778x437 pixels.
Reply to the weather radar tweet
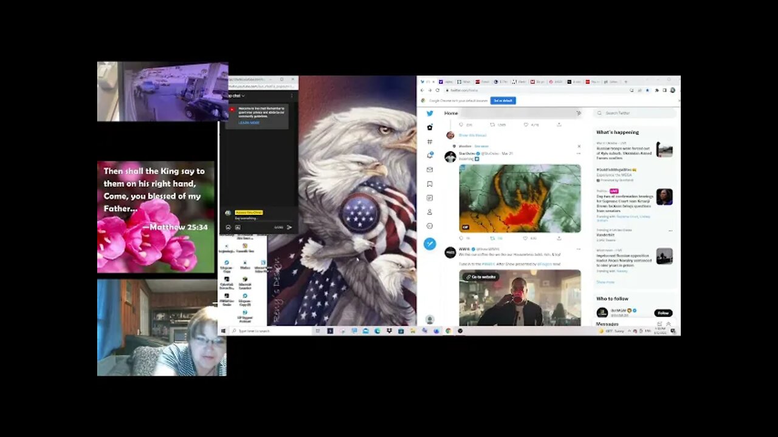point(463,239)
